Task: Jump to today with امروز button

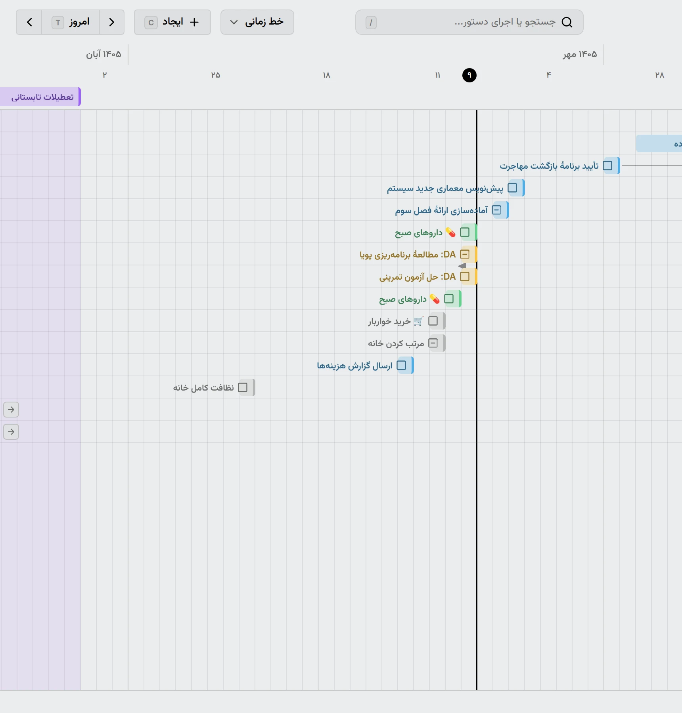Action: tap(71, 22)
